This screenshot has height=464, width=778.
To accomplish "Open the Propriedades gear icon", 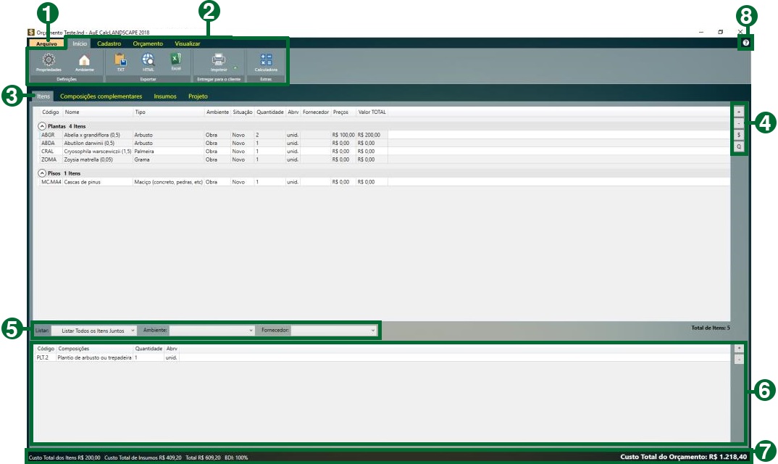I will coord(49,61).
